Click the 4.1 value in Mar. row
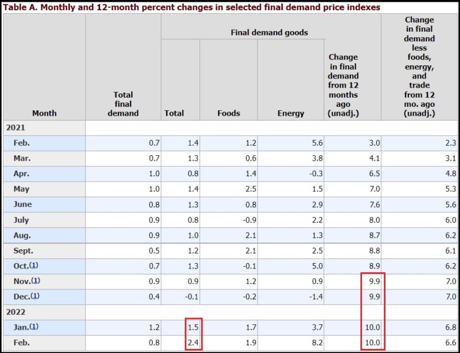The width and height of the screenshot is (460, 353). pyautogui.click(x=374, y=158)
